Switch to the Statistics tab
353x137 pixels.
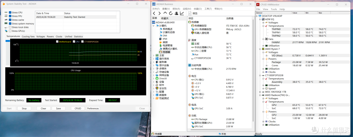click(78, 36)
